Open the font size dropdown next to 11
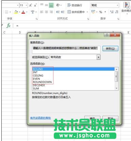The image size is (131, 141). [x=26, y=5]
